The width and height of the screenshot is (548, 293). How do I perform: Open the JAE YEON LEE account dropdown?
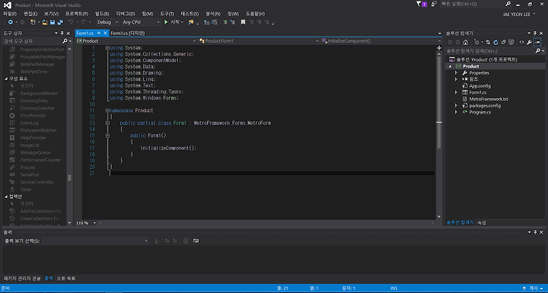click(x=519, y=14)
